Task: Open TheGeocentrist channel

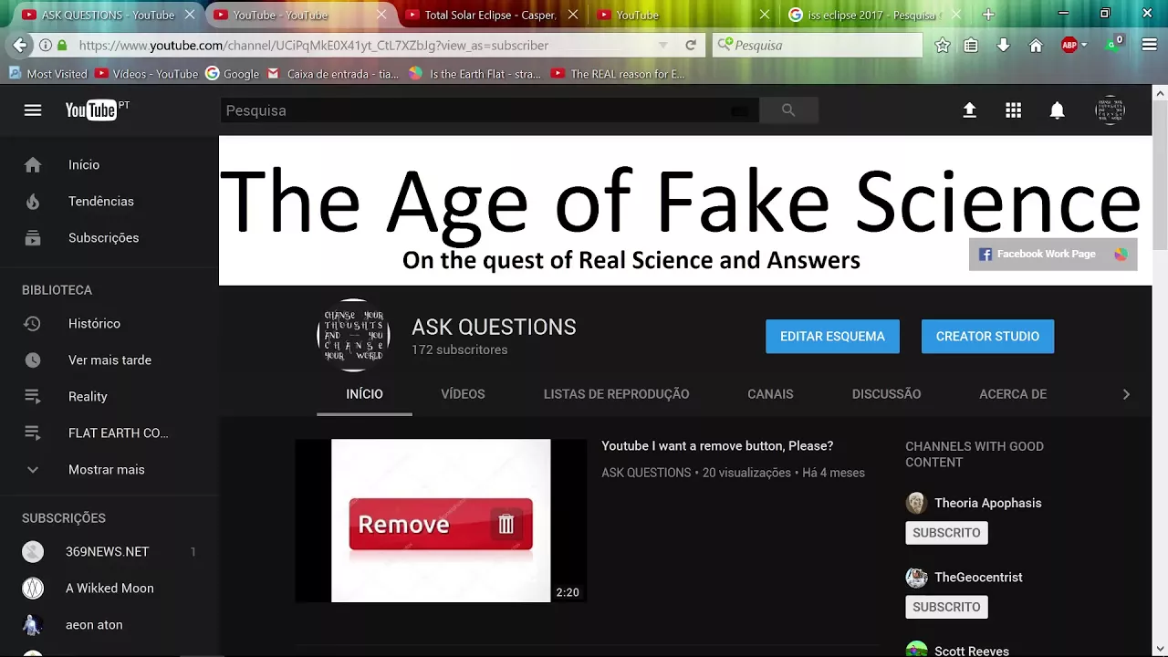Action: [978, 578]
